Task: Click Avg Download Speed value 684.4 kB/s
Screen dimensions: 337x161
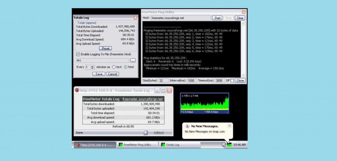Action: coord(128,39)
